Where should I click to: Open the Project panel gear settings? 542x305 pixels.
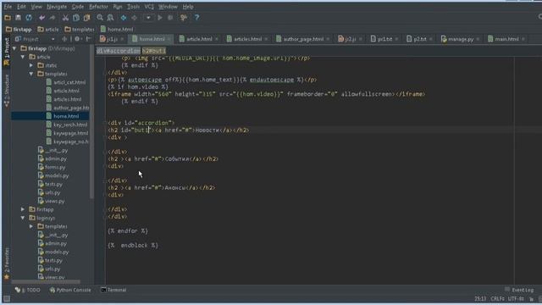point(77,39)
